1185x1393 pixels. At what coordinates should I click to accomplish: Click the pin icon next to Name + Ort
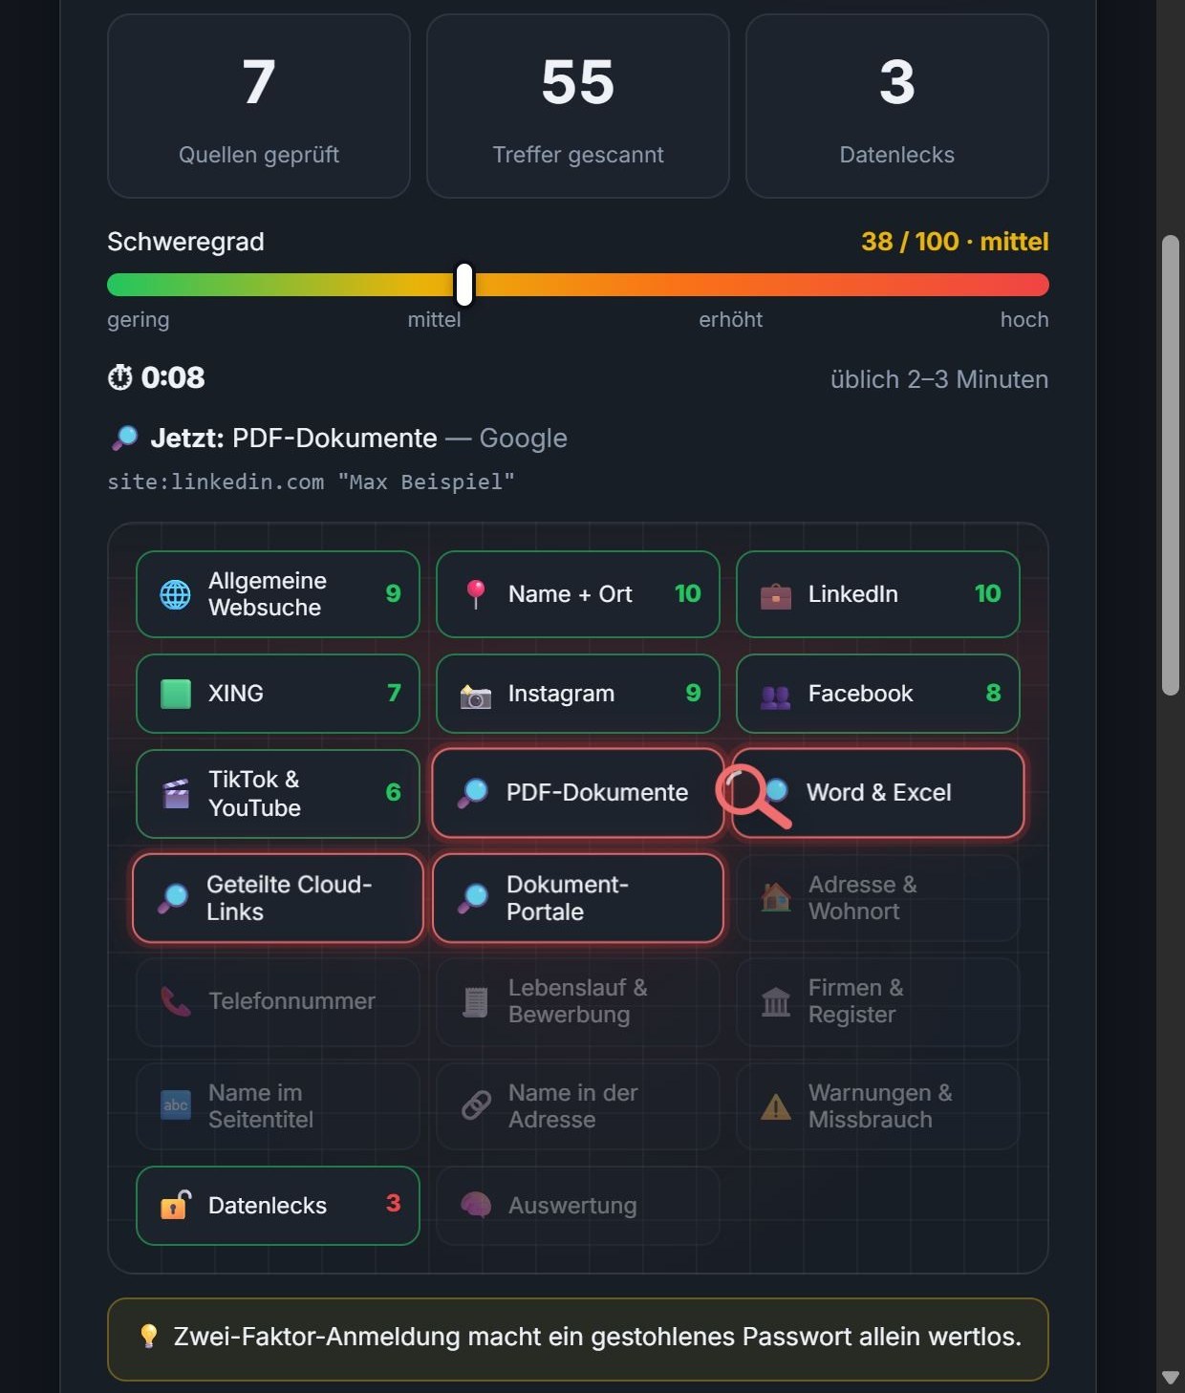[475, 594]
